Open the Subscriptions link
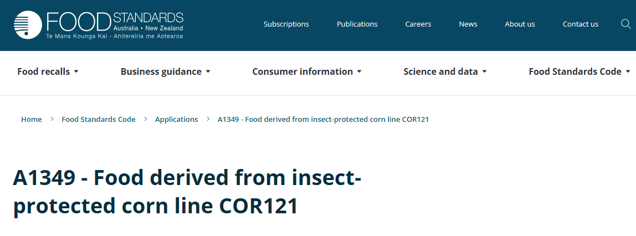The image size is (636, 236). coord(286,24)
